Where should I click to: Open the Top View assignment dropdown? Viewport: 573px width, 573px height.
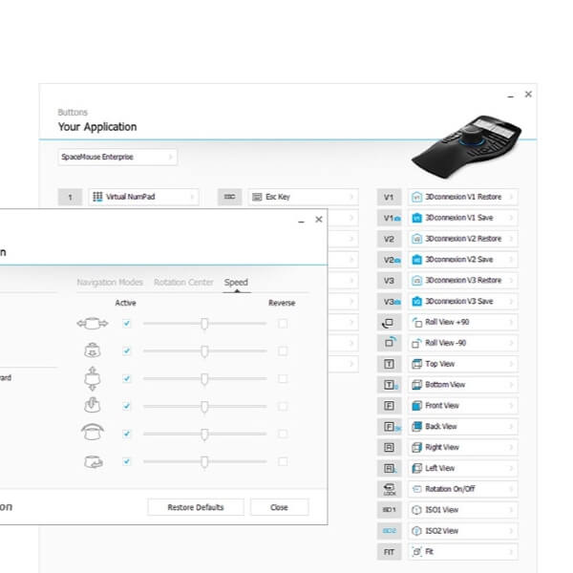point(463,364)
